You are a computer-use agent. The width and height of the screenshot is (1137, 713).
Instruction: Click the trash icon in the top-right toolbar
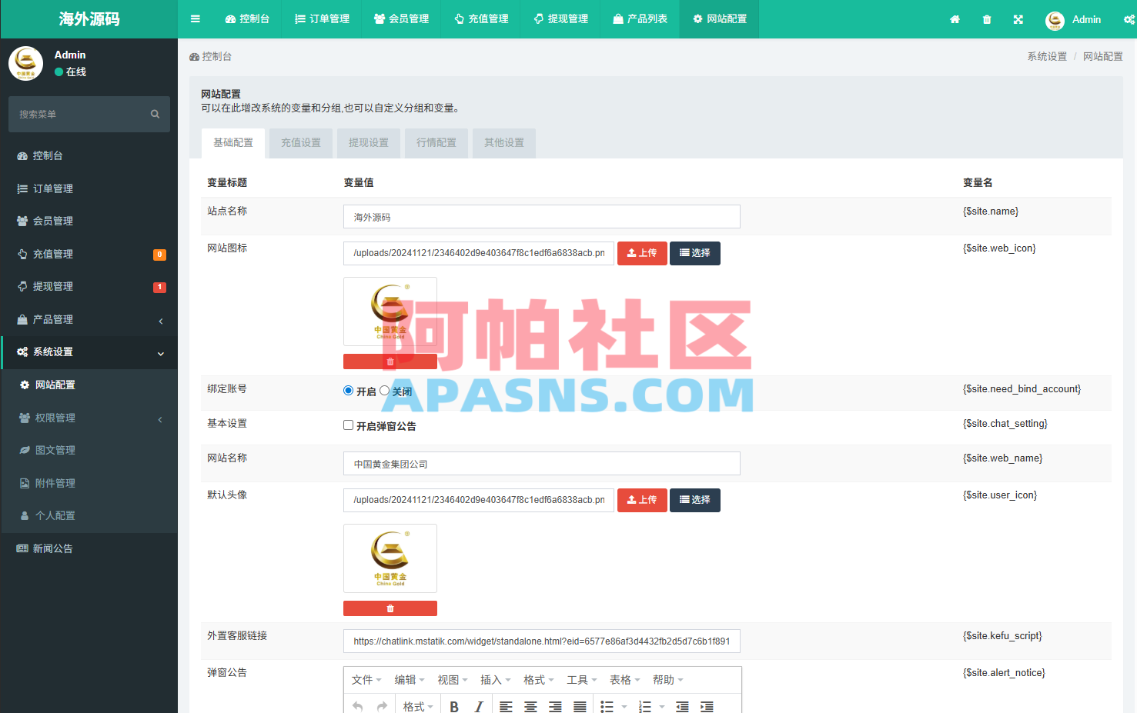[986, 18]
